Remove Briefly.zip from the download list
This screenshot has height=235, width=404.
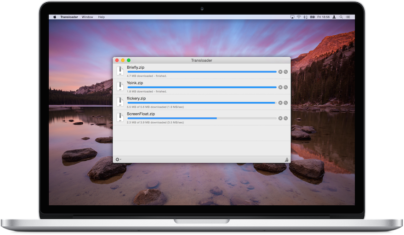point(280,72)
